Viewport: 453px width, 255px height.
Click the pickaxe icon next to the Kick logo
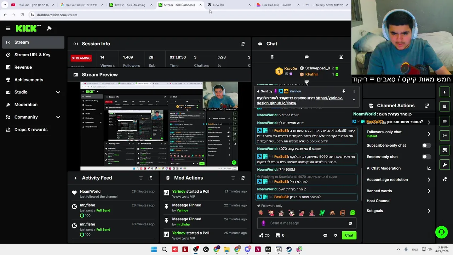tap(49, 28)
